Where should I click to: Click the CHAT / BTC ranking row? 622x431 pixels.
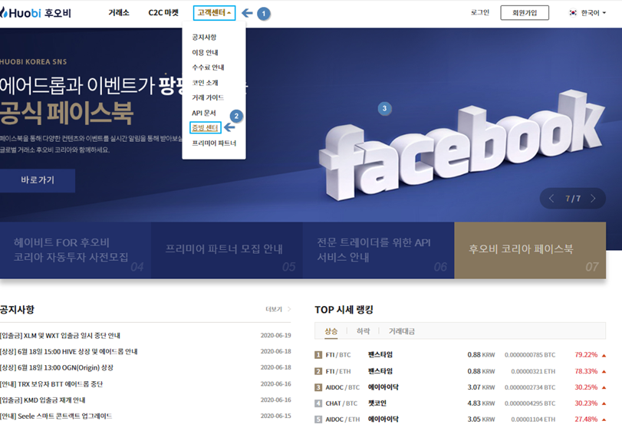tap(460, 403)
